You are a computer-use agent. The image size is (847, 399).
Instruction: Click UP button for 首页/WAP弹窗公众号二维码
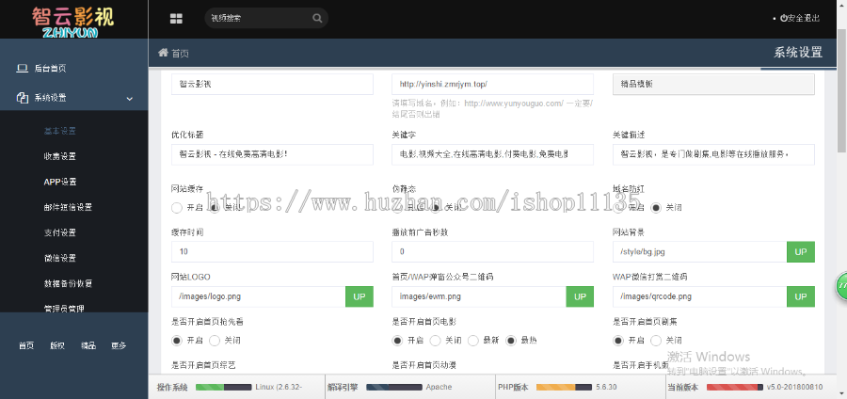coord(580,297)
